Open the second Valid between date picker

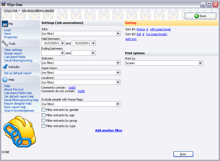click(93, 43)
